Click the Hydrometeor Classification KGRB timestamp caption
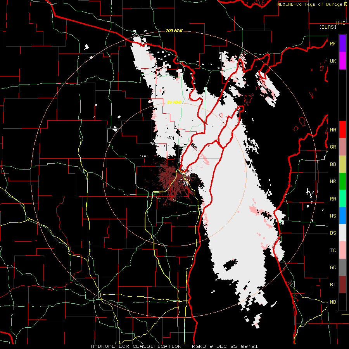Screen dimensions: 349x349 click(174, 346)
